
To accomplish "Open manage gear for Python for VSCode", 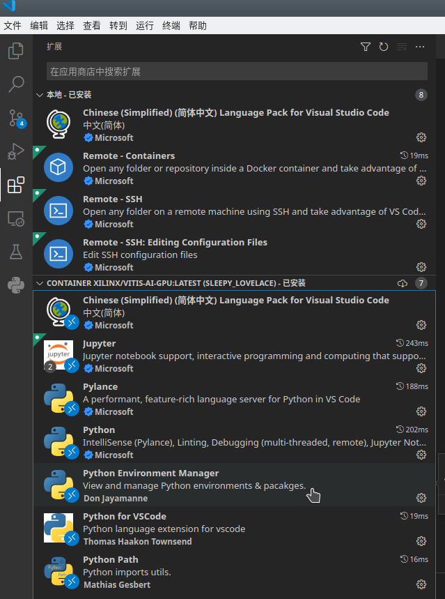I will point(421,540).
